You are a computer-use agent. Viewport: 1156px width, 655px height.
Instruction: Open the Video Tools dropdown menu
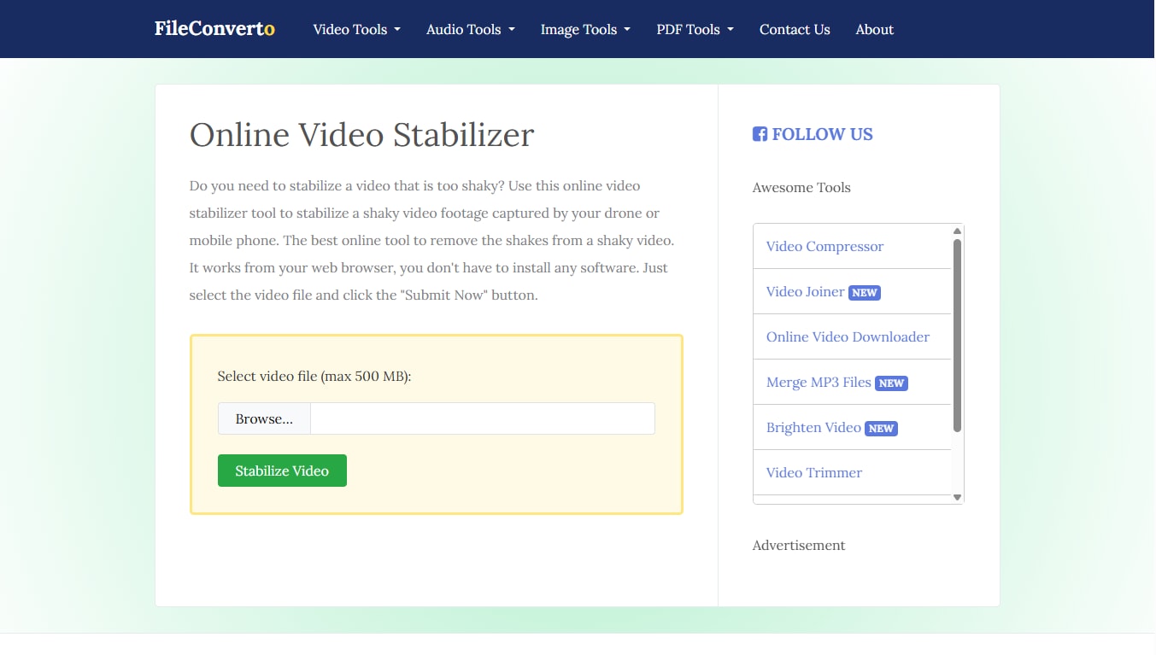(356, 29)
